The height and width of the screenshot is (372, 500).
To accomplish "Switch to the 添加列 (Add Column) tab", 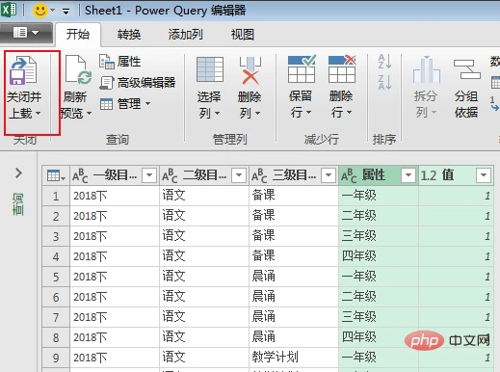I will [x=185, y=35].
